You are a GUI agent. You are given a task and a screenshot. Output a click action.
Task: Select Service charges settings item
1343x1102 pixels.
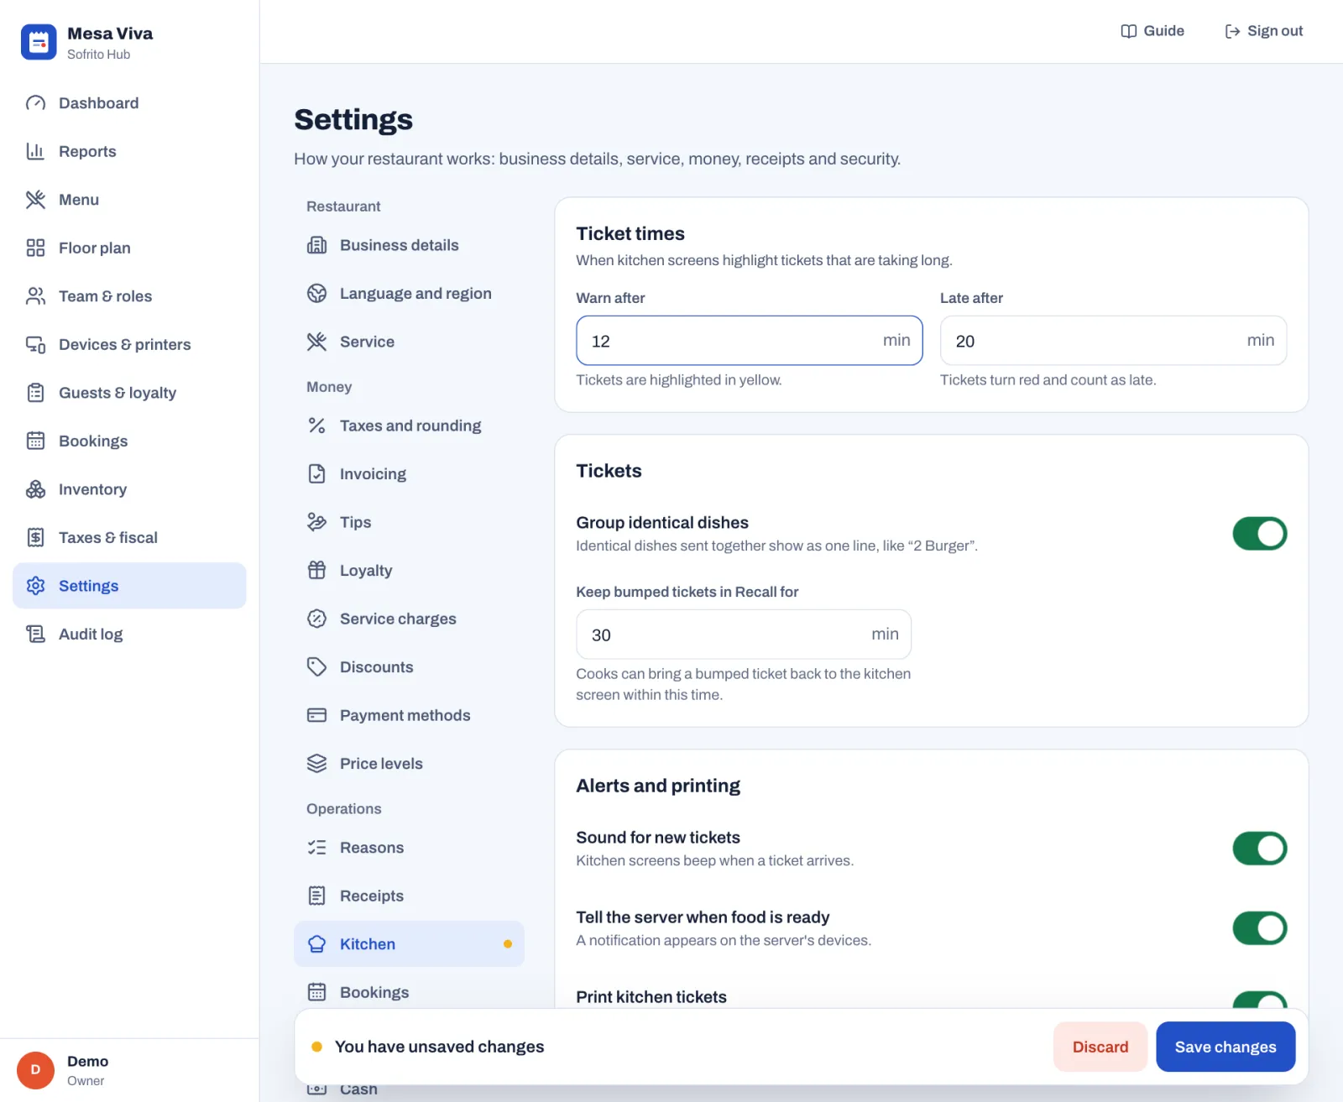(409, 619)
